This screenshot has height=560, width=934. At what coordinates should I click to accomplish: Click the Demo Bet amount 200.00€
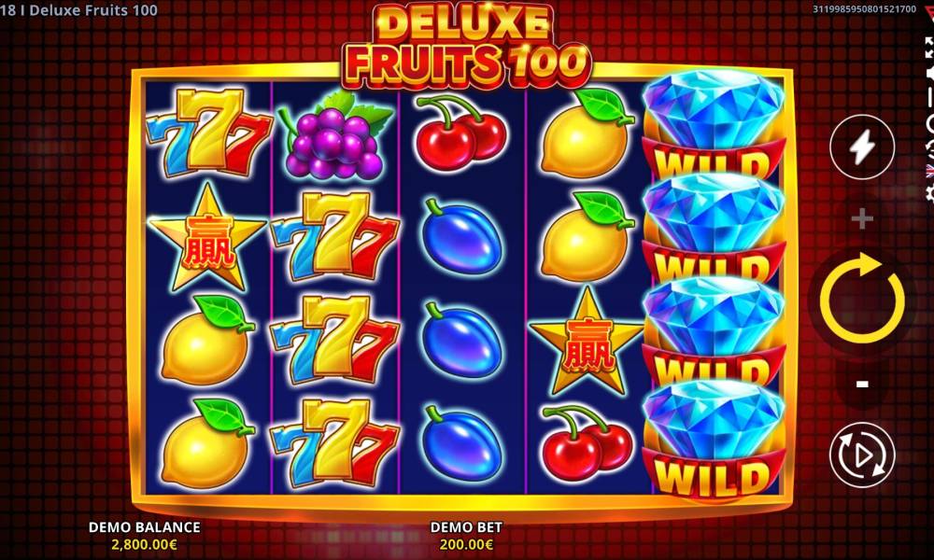click(466, 544)
